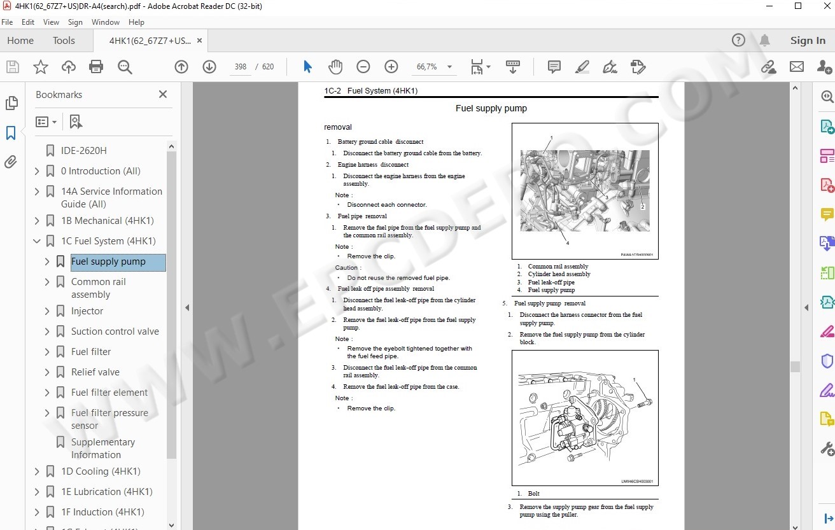Click the Save file icon
The width and height of the screenshot is (835, 530).
(12, 67)
